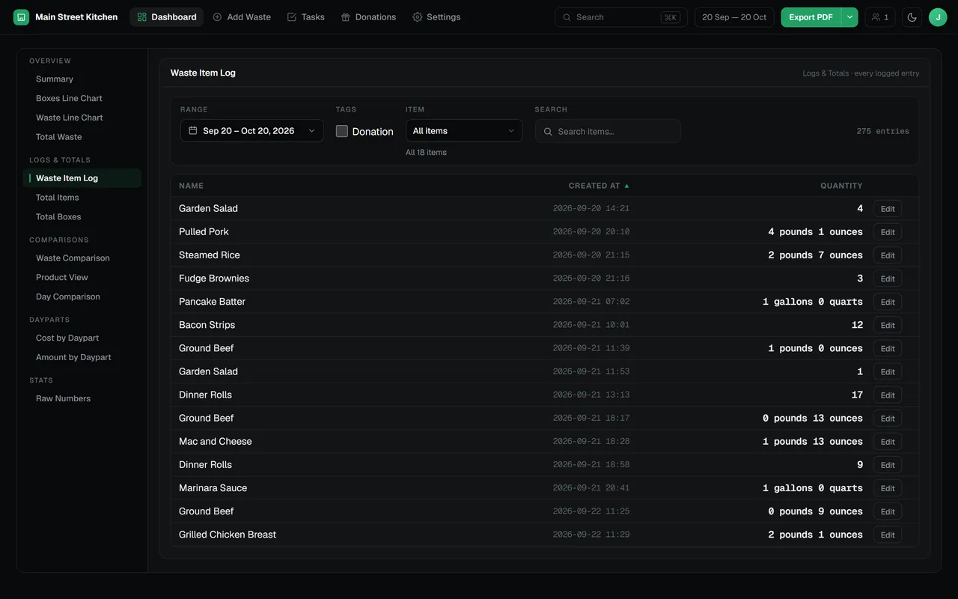Open the team members icon button
The width and height of the screenshot is (958, 599).
(880, 17)
